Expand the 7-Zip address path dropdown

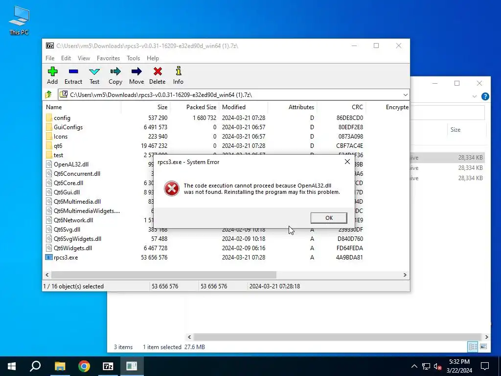[x=405, y=95]
